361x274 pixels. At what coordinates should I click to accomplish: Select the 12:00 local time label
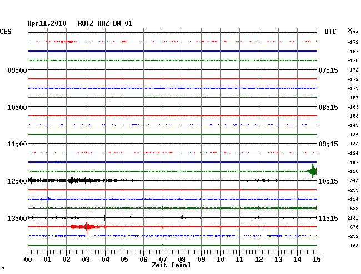[x=17, y=181]
